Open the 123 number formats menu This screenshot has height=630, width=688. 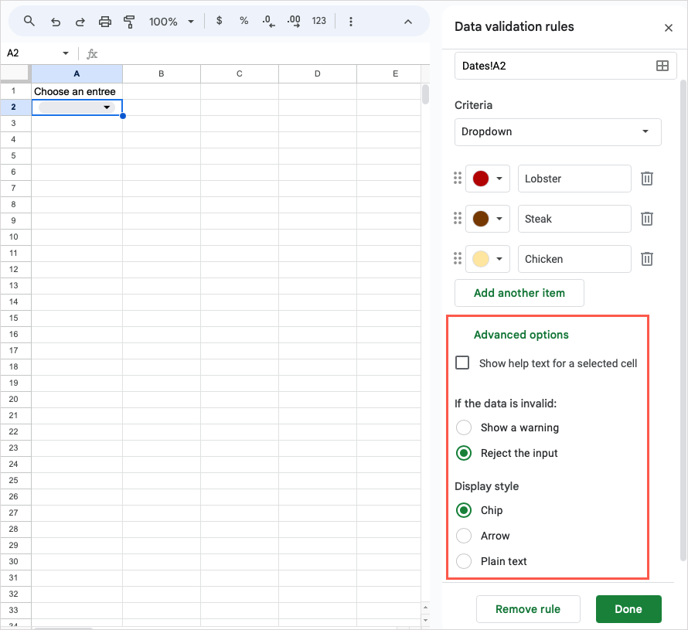(x=318, y=21)
